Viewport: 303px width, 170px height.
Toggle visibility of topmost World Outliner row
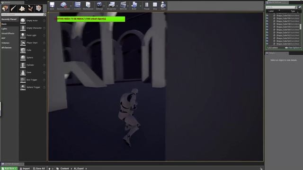(x=267, y=16)
